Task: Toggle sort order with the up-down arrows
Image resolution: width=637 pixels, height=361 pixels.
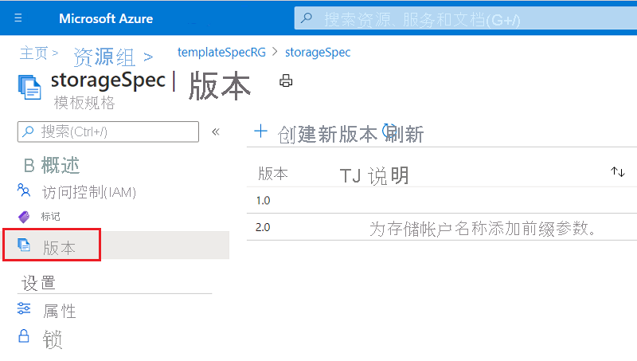Action: click(x=618, y=172)
